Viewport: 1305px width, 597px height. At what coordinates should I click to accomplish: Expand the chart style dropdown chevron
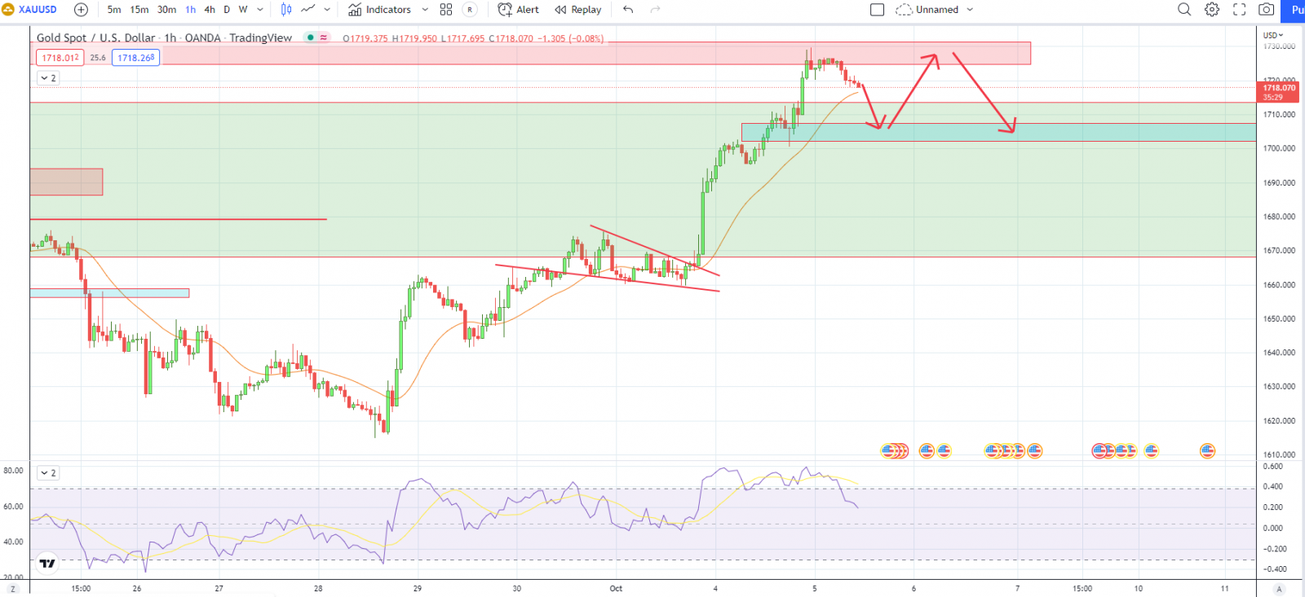tap(327, 10)
